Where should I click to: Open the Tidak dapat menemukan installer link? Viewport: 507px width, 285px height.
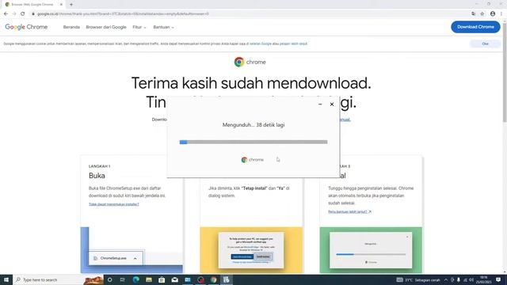(114, 204)
